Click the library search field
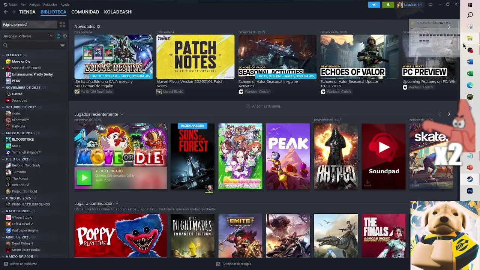Screen dimensions: 480x270 pyautogui.click(x=31, y=45)
